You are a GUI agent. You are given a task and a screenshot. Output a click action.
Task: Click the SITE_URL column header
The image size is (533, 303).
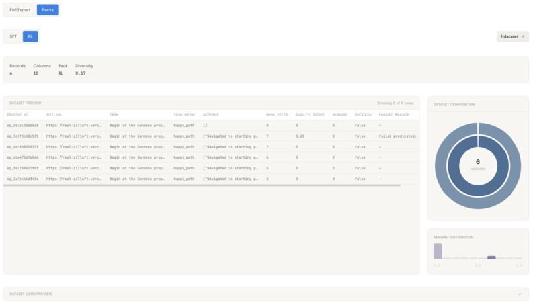coord(54,114)
